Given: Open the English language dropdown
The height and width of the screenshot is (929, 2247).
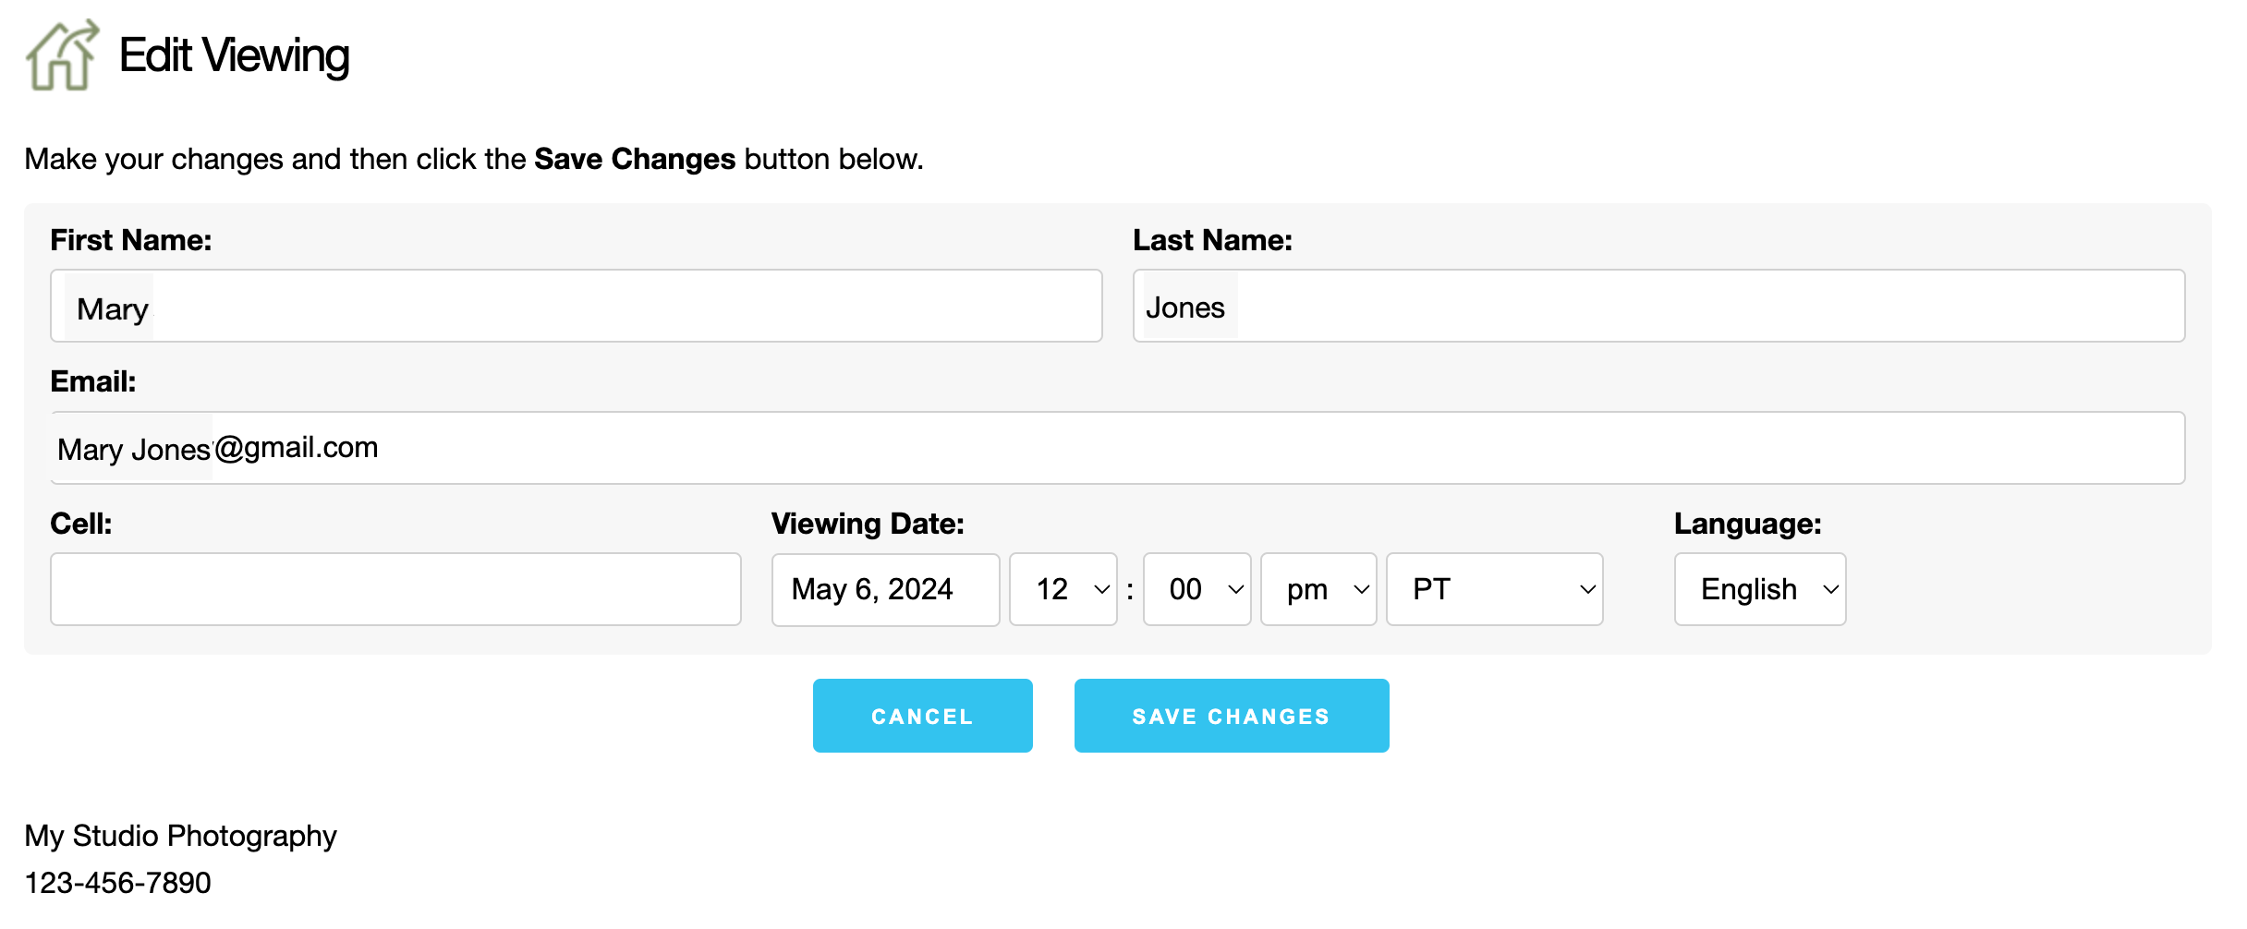Looking at the screenshot, I should point(1759,589).
